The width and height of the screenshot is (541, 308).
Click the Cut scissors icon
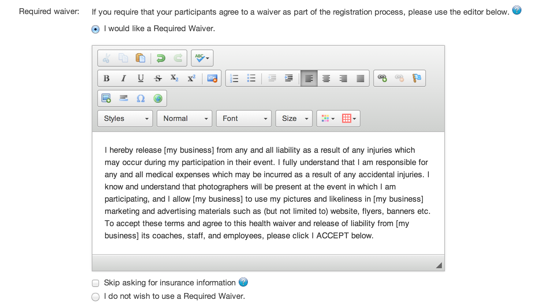coord(106,58)
